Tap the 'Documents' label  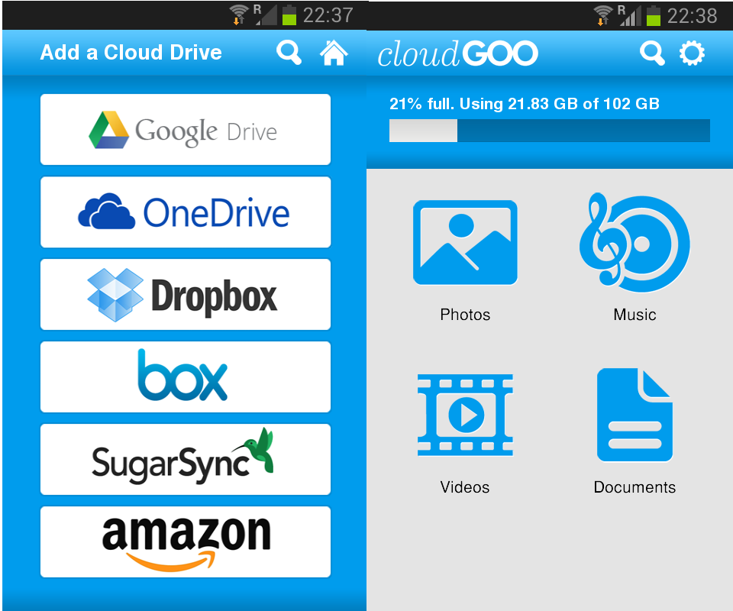pos(635,487)
